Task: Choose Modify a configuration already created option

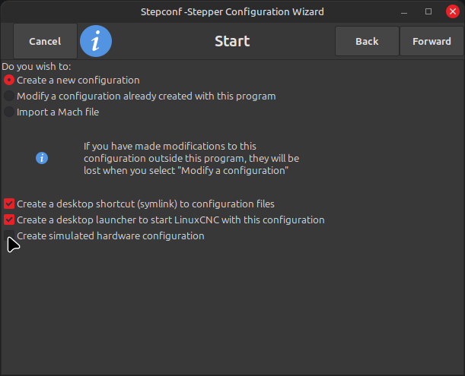Action: (x=9, y=96)
